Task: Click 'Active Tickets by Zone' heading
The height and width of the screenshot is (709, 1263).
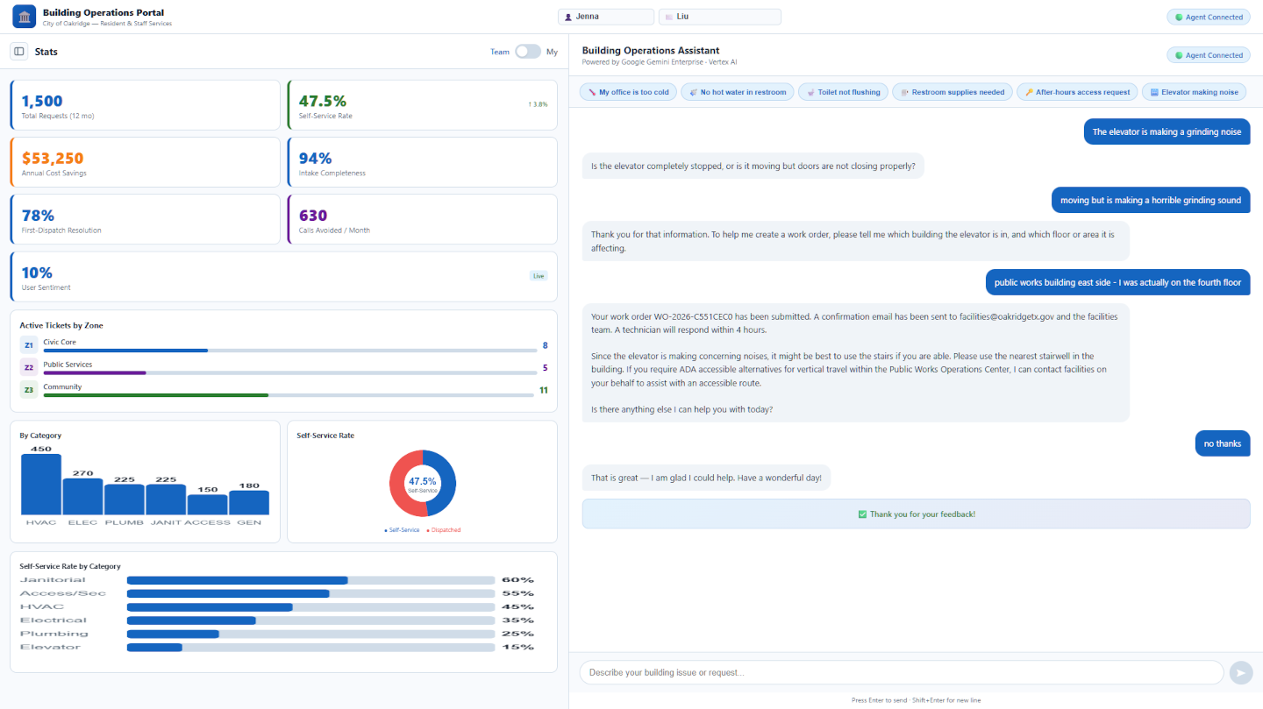Action: (61, 325)
